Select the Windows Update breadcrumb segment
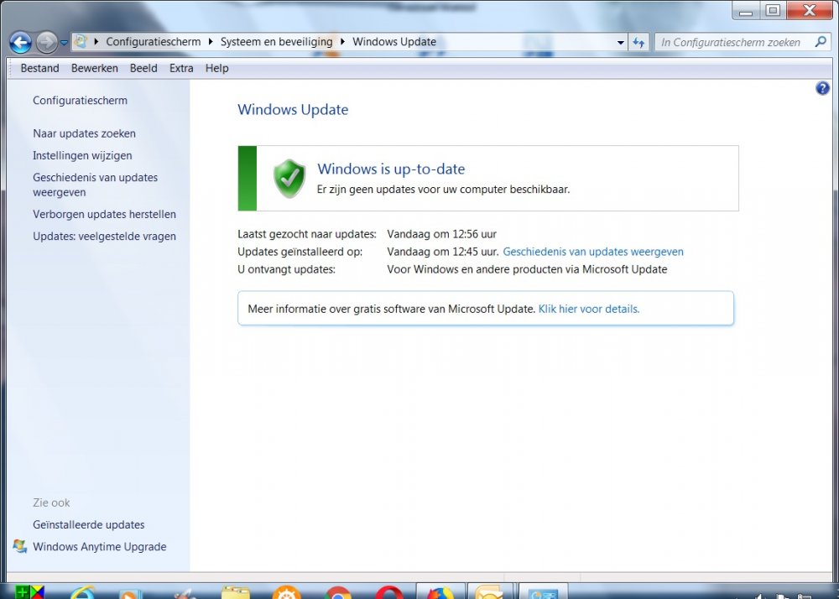The width and height of the screenshot is (839, 599). (x=394, y=42)
